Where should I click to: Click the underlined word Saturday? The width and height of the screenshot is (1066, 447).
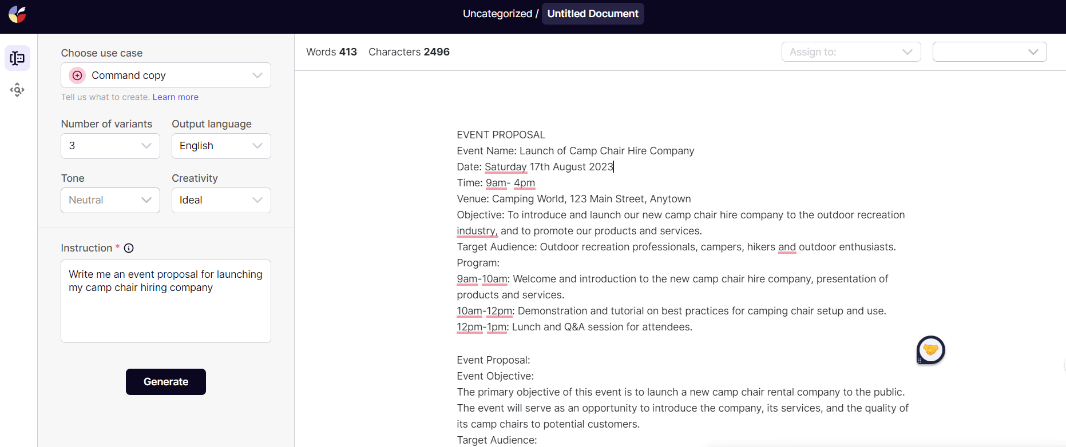(505, 167)
